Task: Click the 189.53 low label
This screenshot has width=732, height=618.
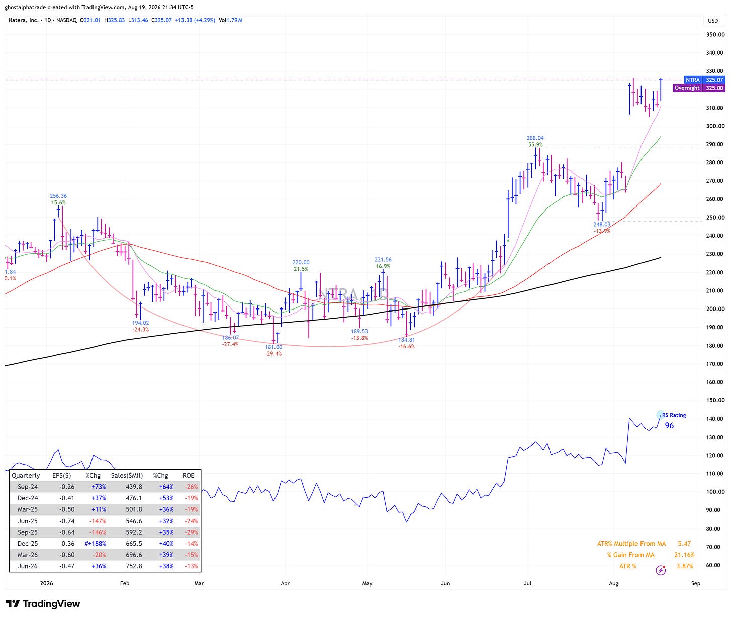Action: 360,331
